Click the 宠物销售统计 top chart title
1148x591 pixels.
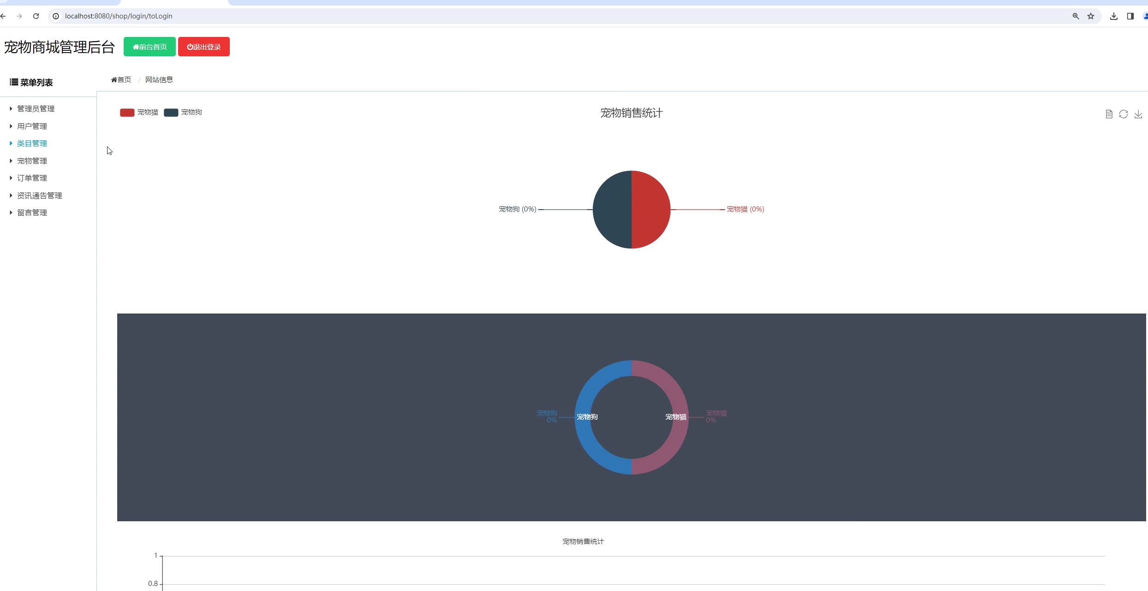(631, 113)
